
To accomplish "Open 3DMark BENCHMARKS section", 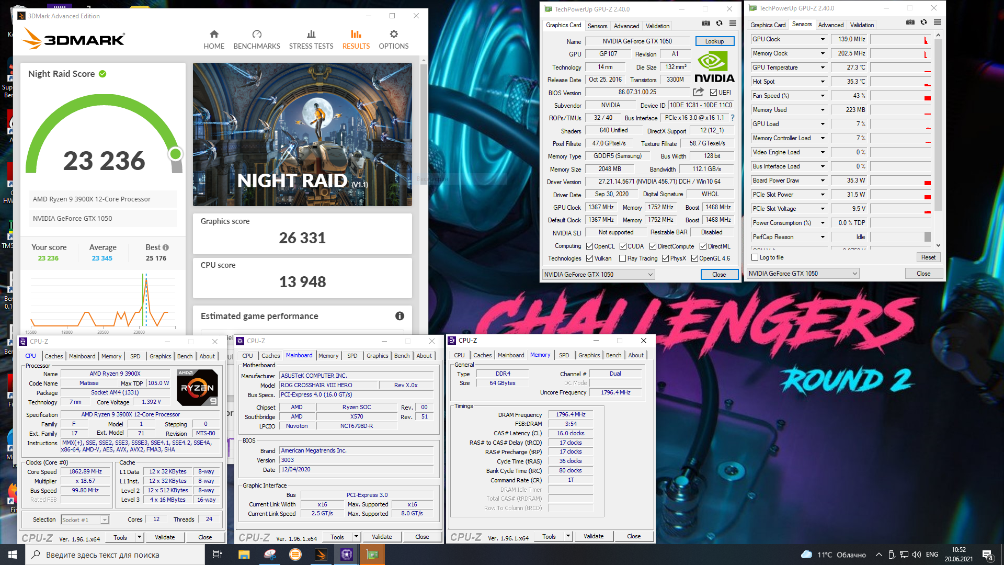I will [x=257, y=40].
